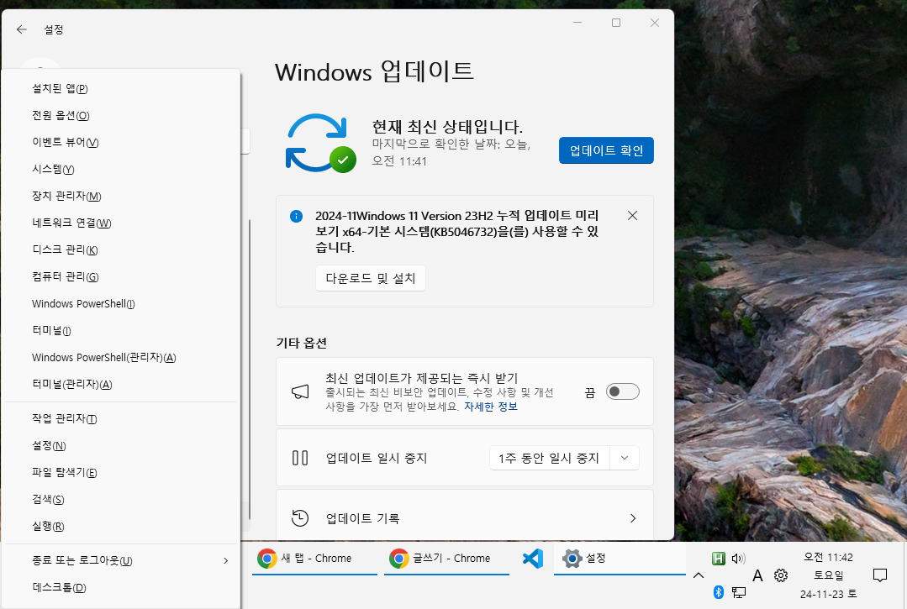Show hidden tray icons chevron
This screenshot has width=907, height=609.
699,575
